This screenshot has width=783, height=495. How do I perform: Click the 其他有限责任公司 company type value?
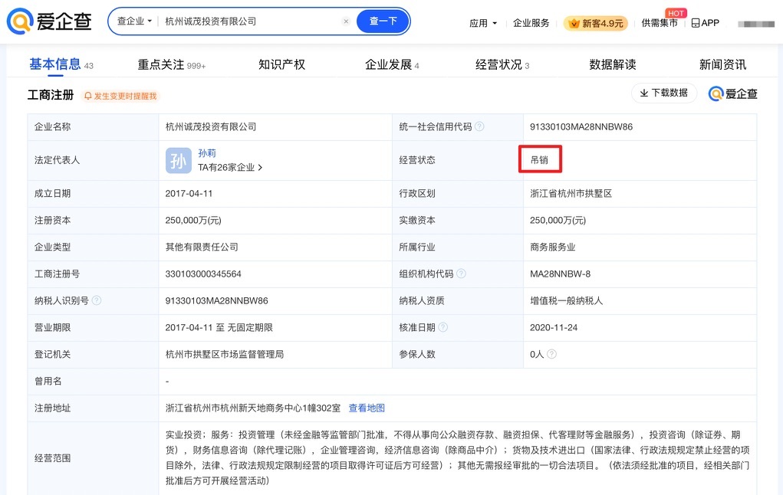pos(202,247)
